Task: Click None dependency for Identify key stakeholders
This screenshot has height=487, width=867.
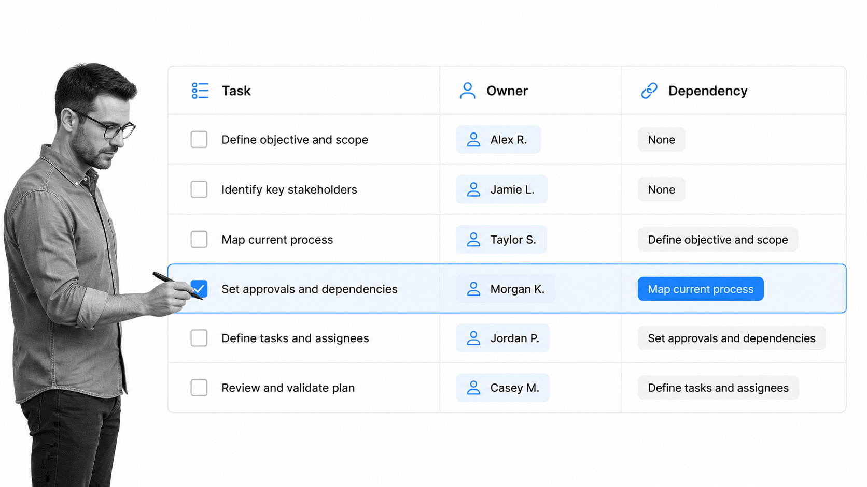Action: [661, 189]
